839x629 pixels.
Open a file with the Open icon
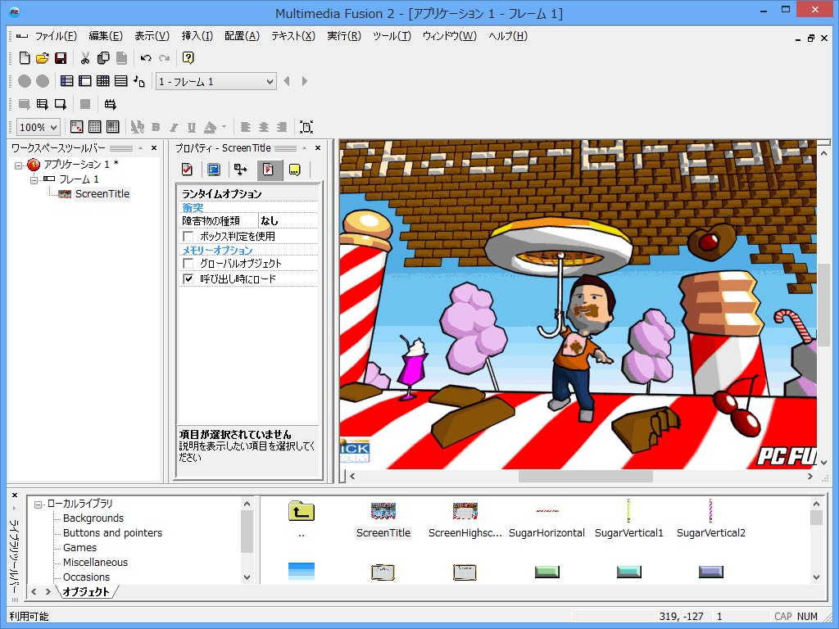pos(43,57)
